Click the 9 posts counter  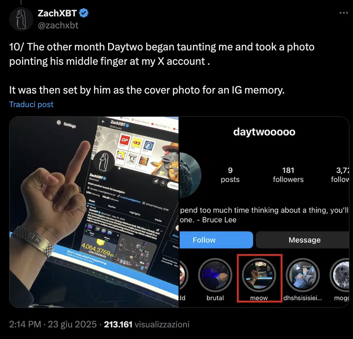[x=230, y=175]
